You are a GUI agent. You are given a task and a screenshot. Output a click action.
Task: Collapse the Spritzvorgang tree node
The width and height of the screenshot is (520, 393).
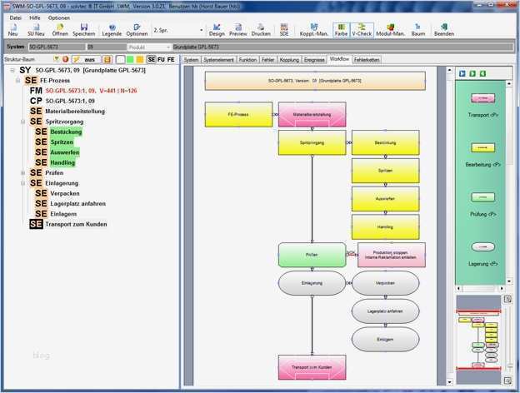22,122
